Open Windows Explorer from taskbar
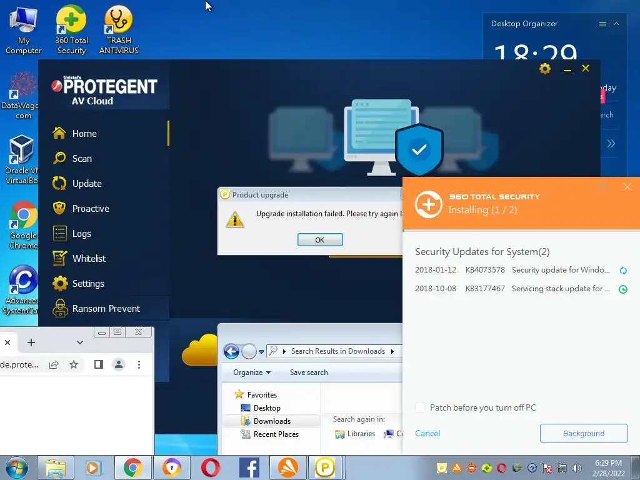 56,467
